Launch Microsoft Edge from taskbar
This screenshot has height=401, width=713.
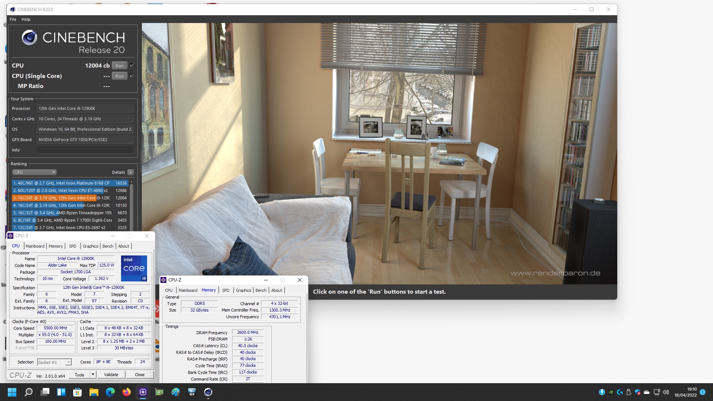tap(110, 392)
